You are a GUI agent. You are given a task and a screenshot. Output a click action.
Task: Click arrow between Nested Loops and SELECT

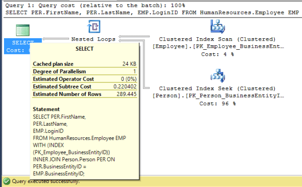click(x=55, y=39)
